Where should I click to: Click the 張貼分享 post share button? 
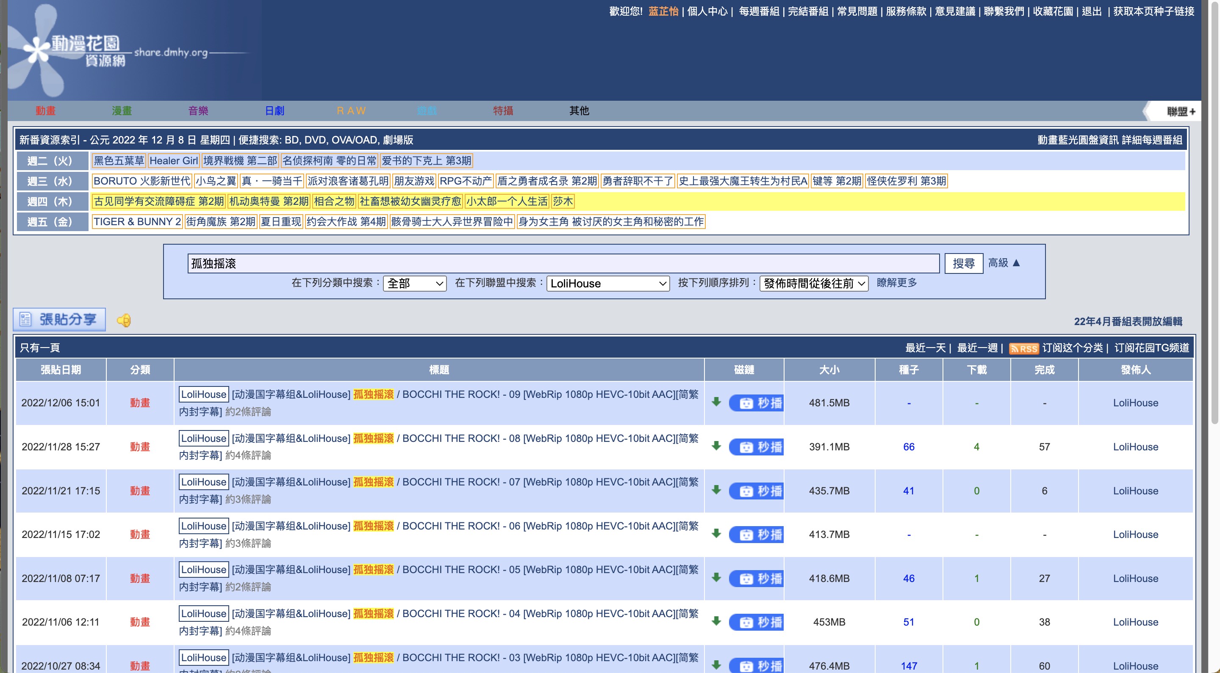click(x=59, y=320)
